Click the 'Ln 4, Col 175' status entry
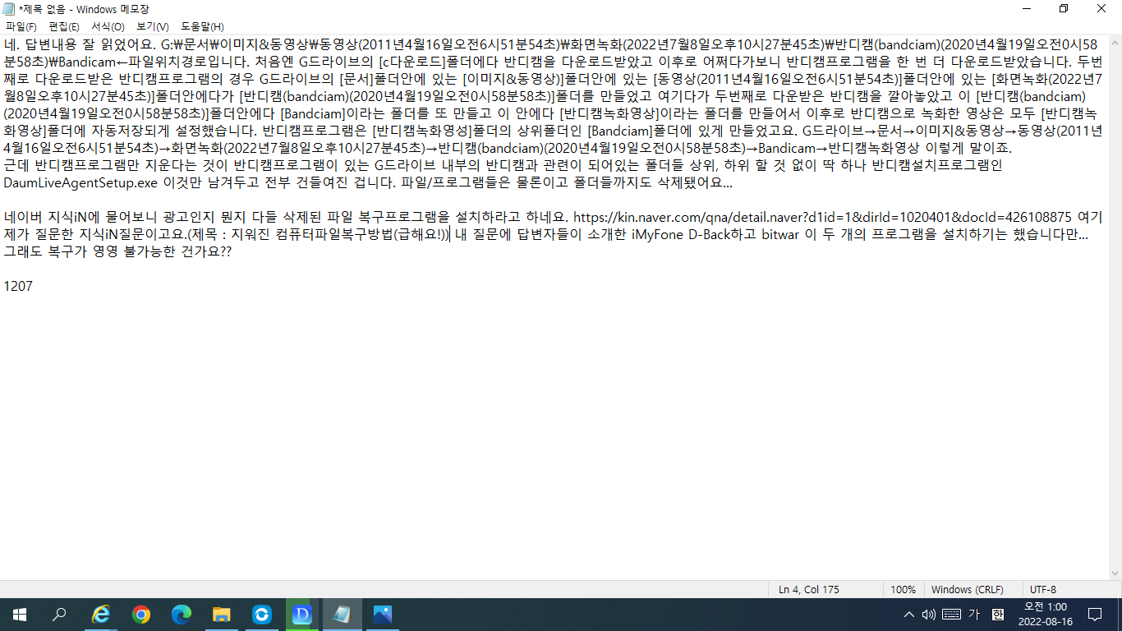This screenshot has width=1122, height=631. coord(809,589)
